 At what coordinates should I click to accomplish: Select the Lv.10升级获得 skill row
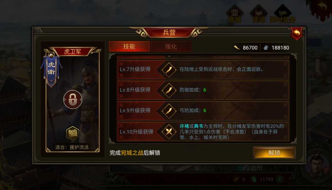[x=203, y=131]
